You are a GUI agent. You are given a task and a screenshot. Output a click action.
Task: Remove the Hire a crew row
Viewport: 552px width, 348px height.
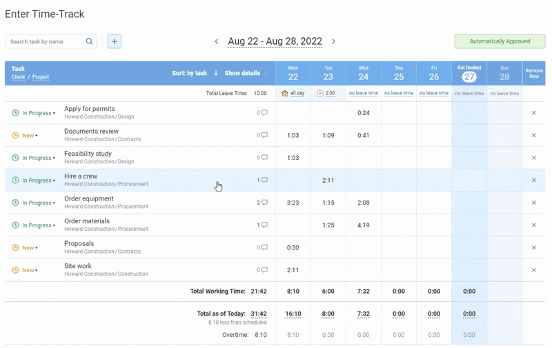(x=533, y=181)
